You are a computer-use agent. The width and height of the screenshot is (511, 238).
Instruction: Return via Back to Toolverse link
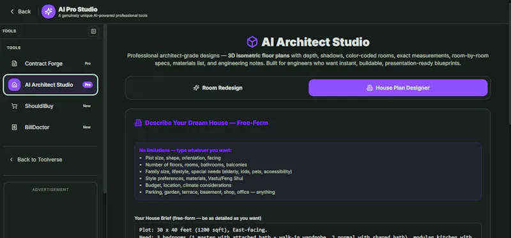coord(36,160)
